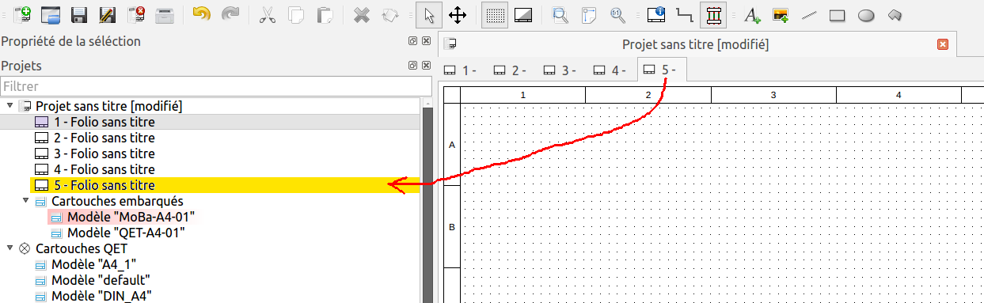984x303 pixels.
Task: Save the project with the floppy icon
Action: (x=79, y=14)
